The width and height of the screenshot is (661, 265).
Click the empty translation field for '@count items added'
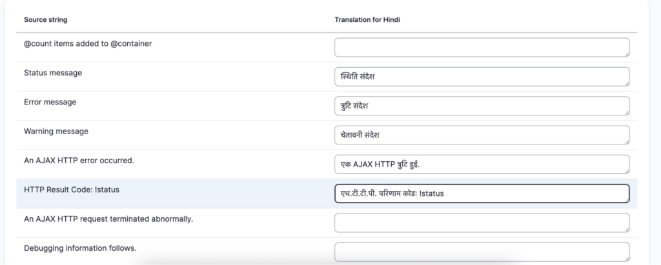pos(482,47)
